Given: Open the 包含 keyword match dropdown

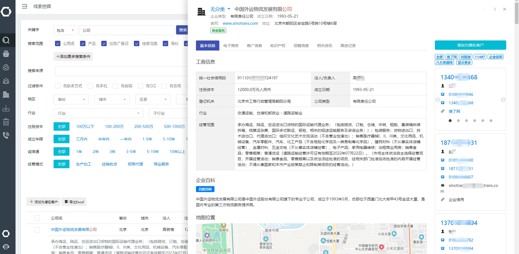Looking at the screenshot, I should coord(66,30).
